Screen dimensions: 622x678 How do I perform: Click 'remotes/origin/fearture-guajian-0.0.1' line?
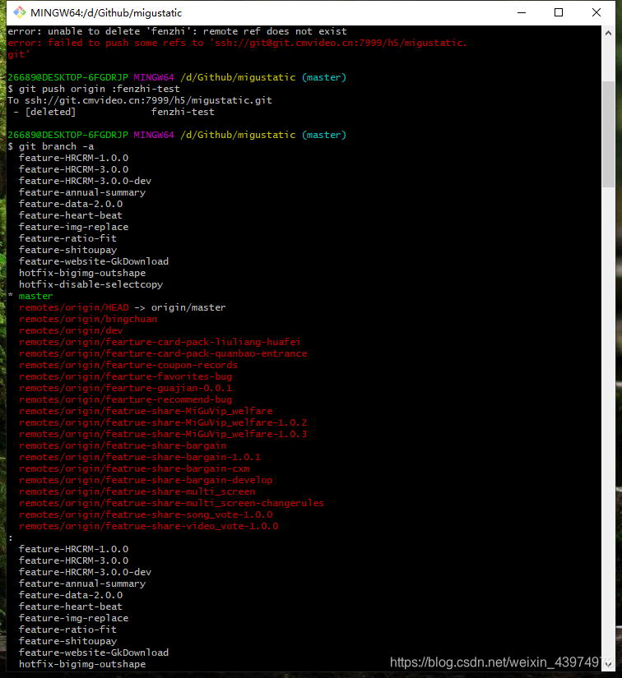tap(126, 388)
